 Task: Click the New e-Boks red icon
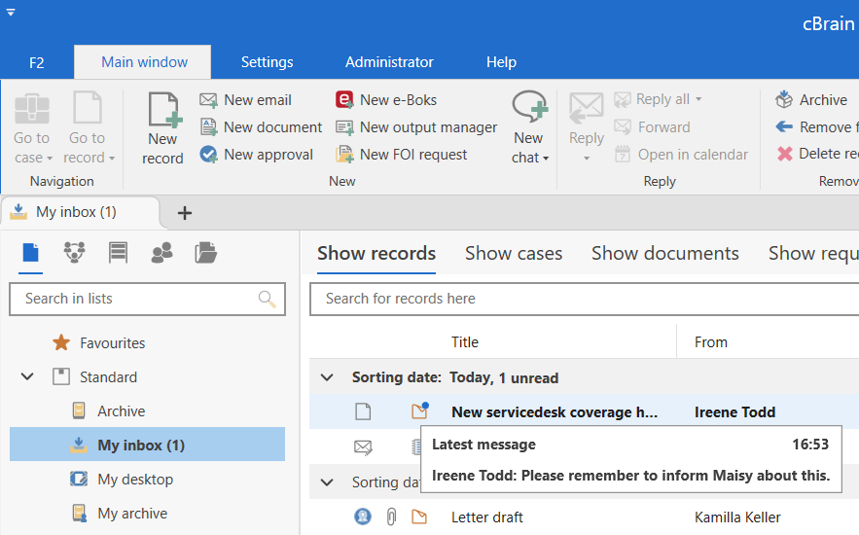(x=344, y=99)
